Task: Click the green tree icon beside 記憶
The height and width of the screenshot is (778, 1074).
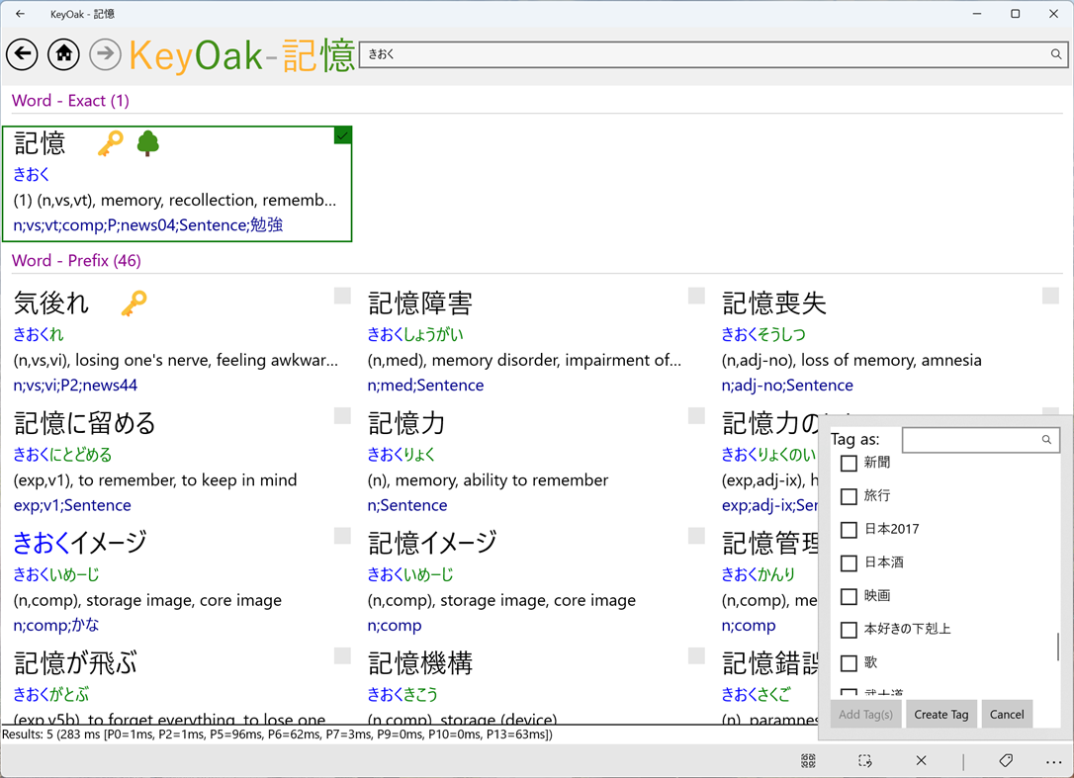Action: (x=146, y=143)
